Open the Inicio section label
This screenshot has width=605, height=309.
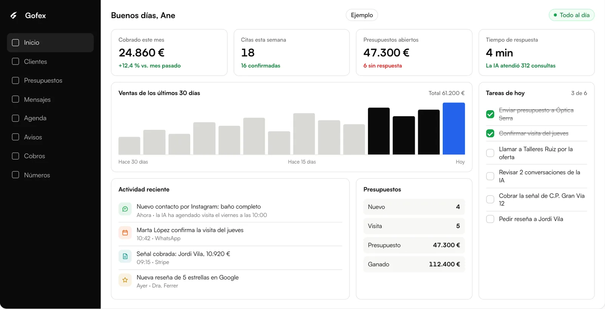[32, 43]
